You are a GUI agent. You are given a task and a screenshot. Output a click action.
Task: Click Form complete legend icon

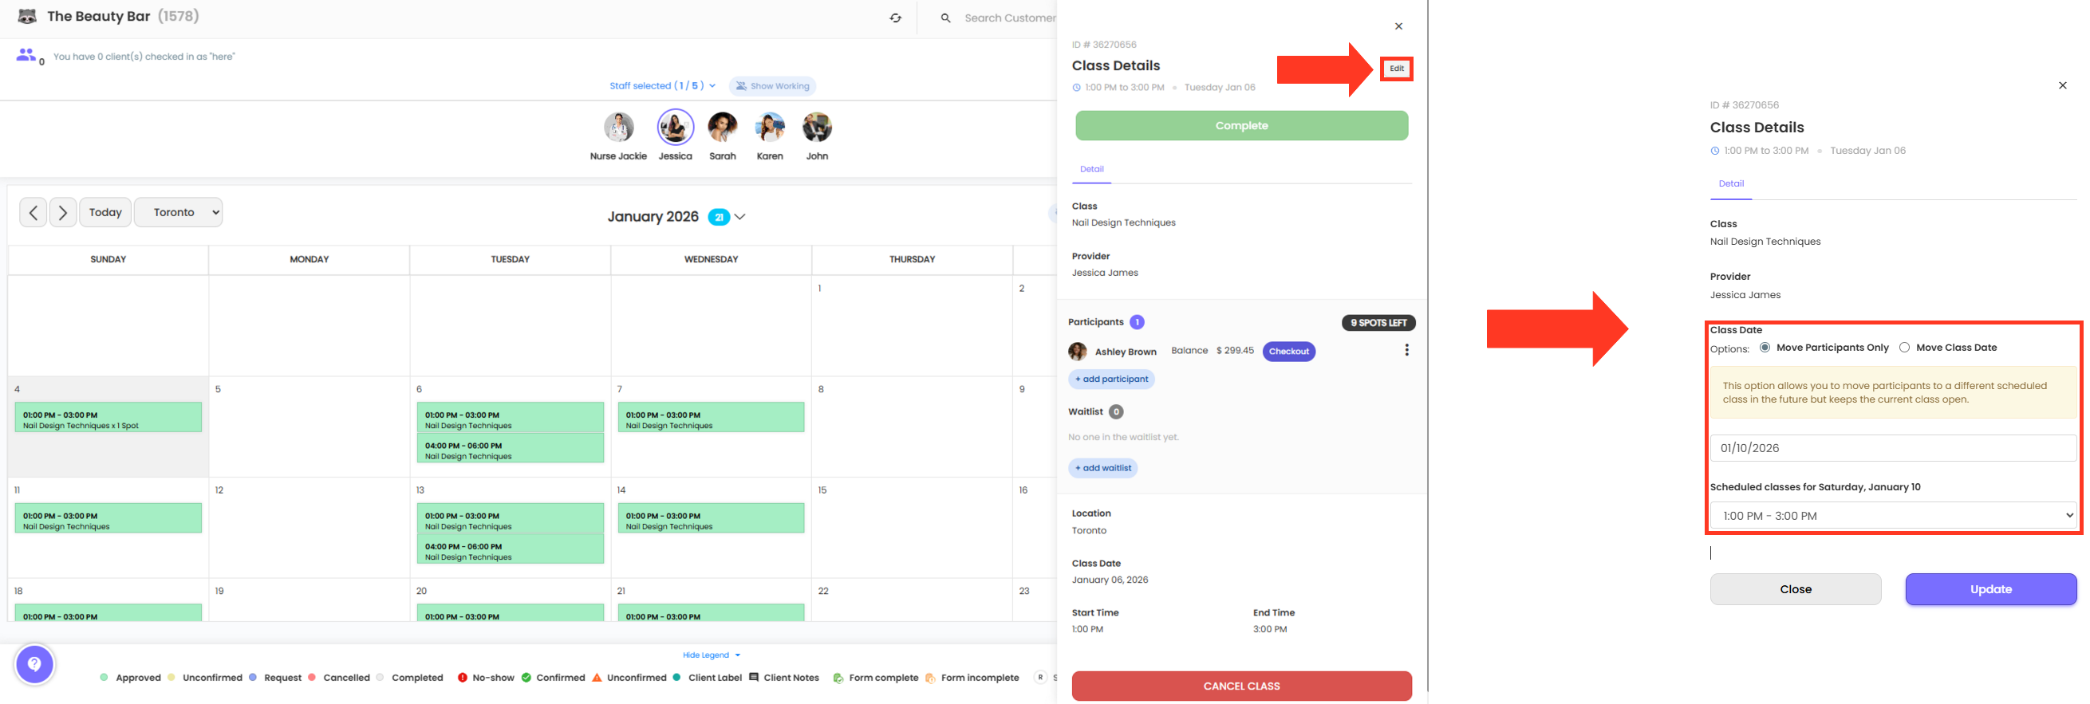pyautogui.click(x=838, y=678)
